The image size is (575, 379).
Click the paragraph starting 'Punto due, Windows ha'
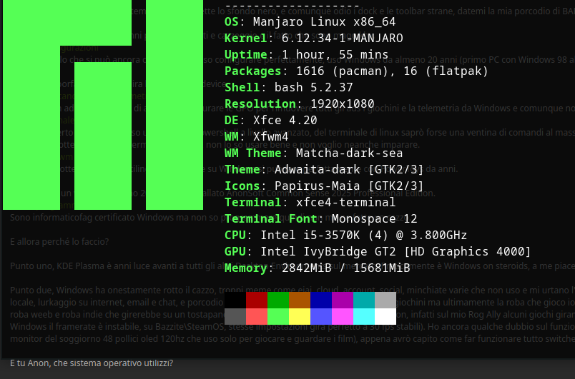pyautogui.click(x=293, y=314)
